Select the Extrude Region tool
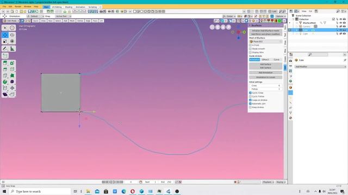 click(x=5, y=63)
